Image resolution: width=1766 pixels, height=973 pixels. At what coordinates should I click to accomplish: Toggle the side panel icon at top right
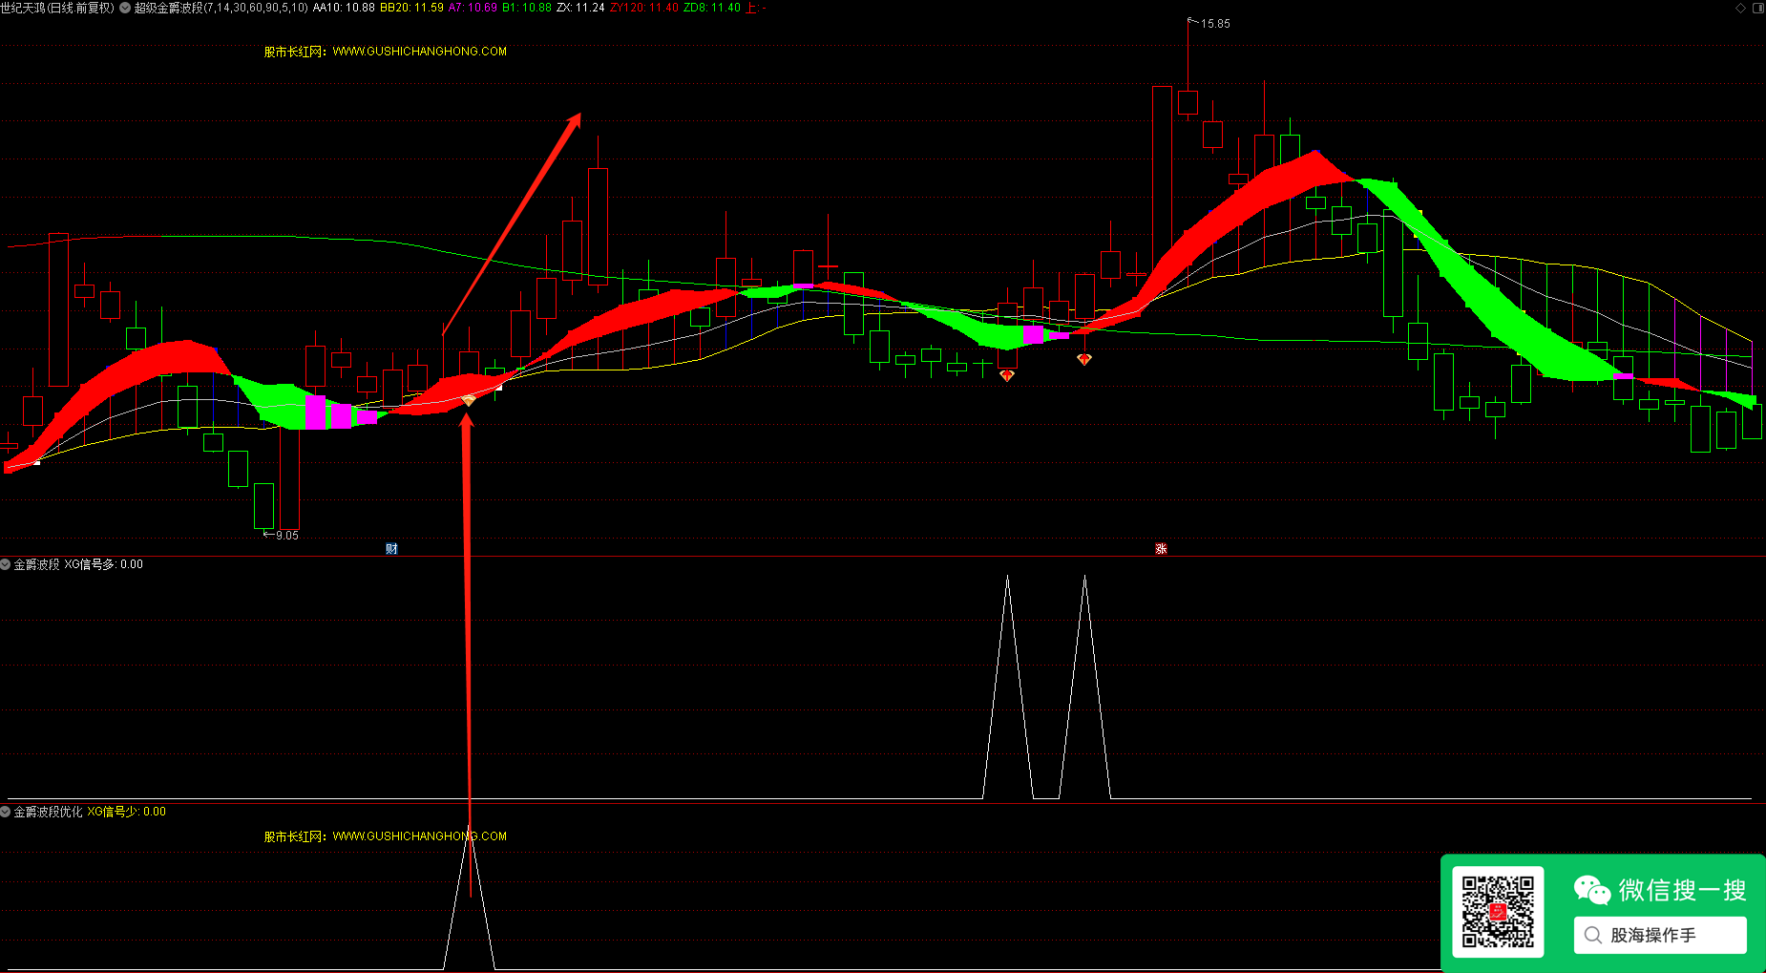pyautogui.click(x=1757, y=8)
